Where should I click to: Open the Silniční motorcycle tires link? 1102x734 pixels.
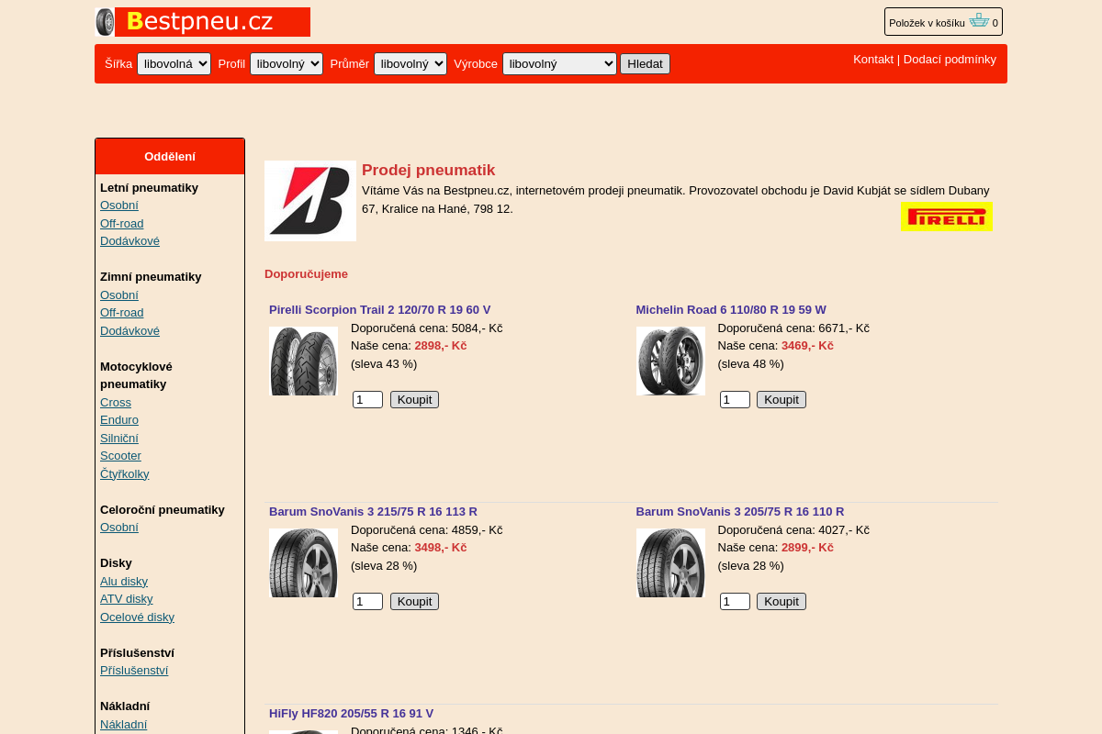click(119, 438)
